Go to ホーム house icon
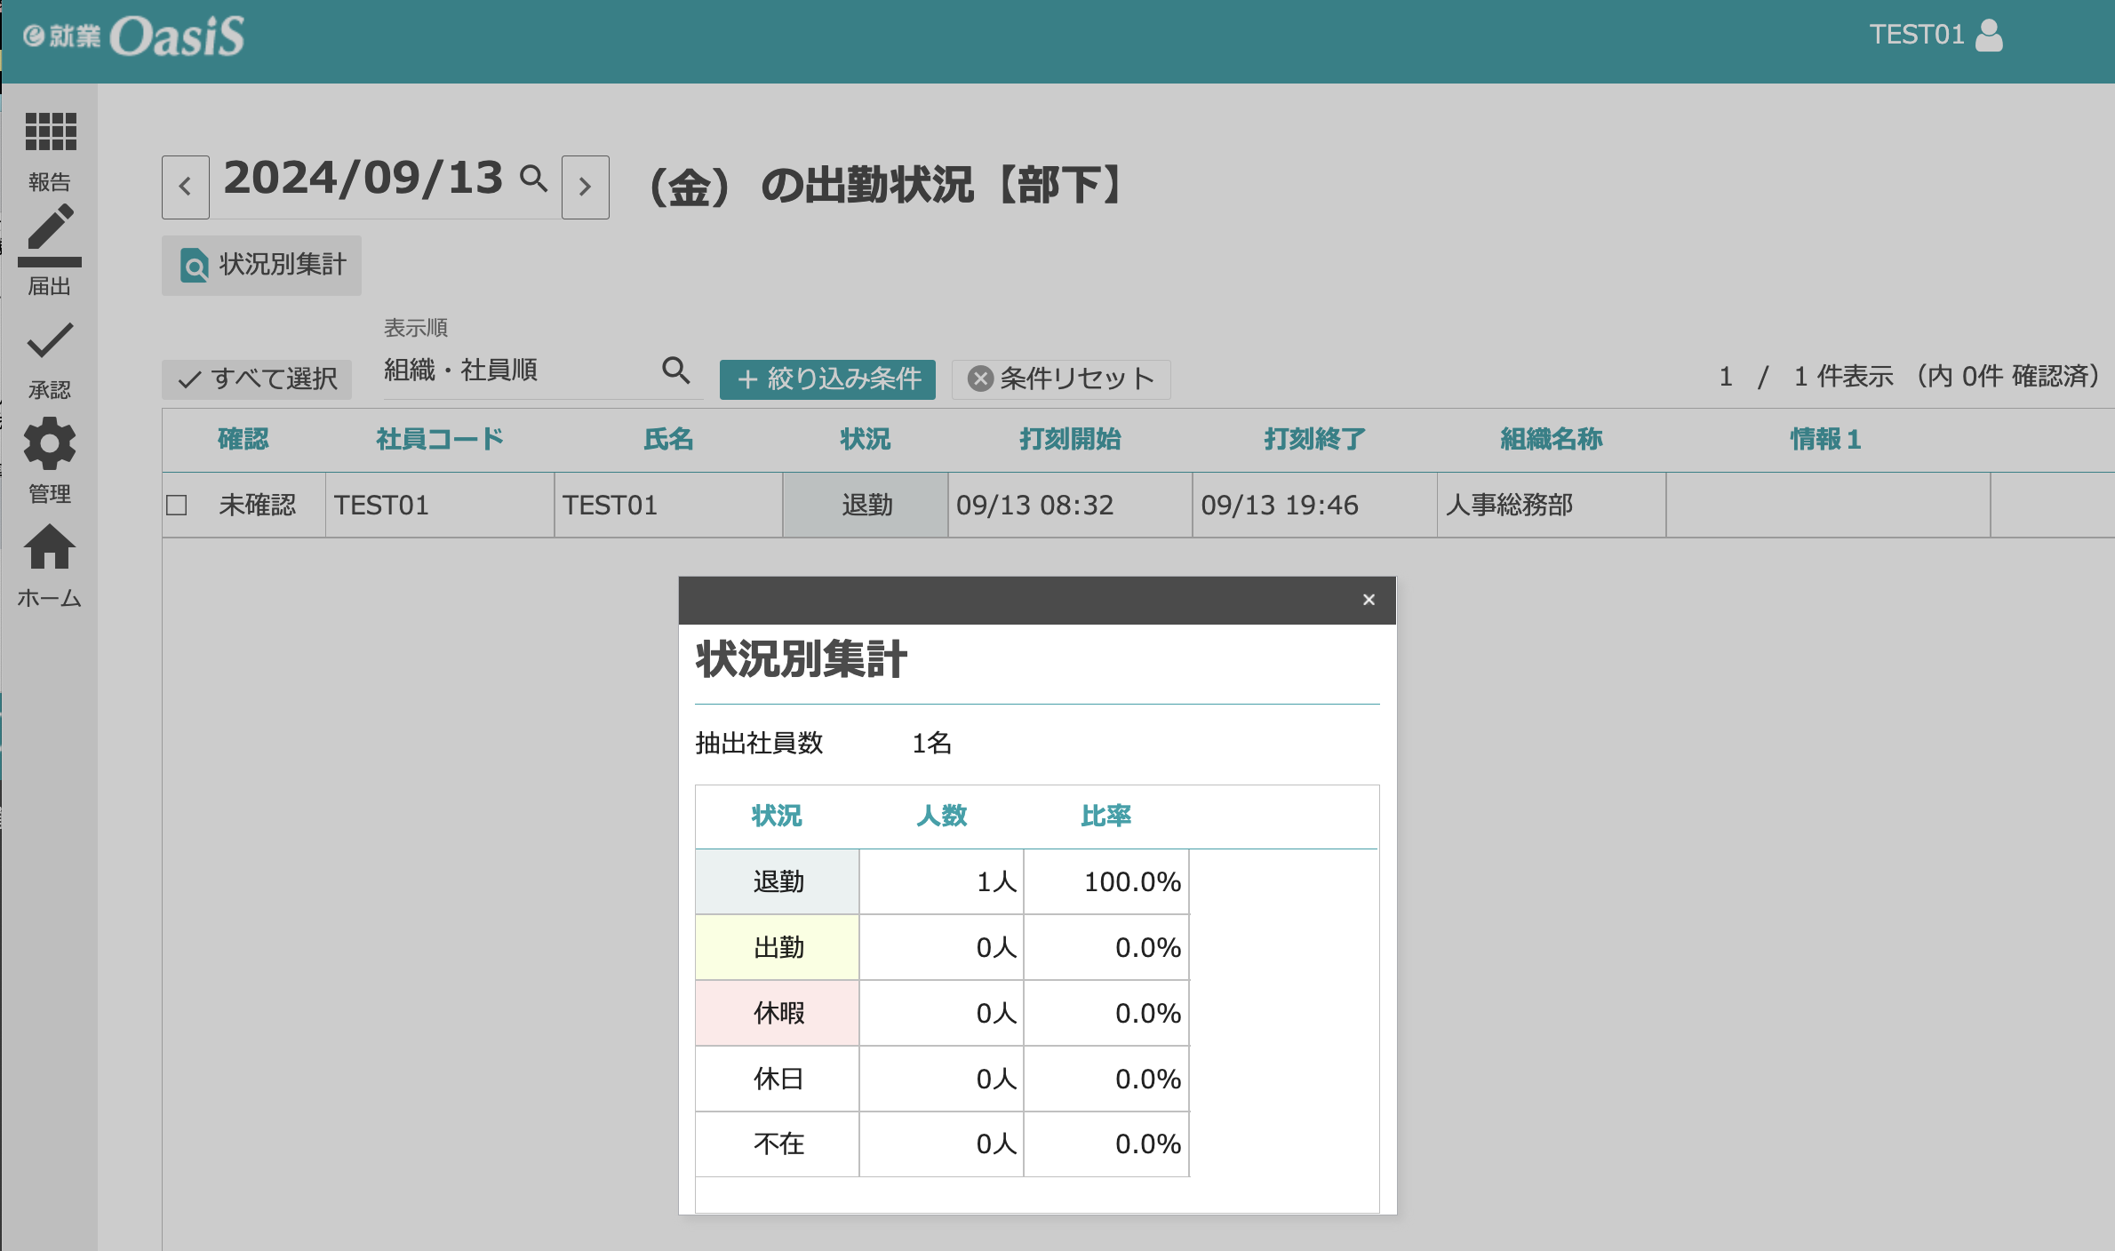 [x=50, y=547]
